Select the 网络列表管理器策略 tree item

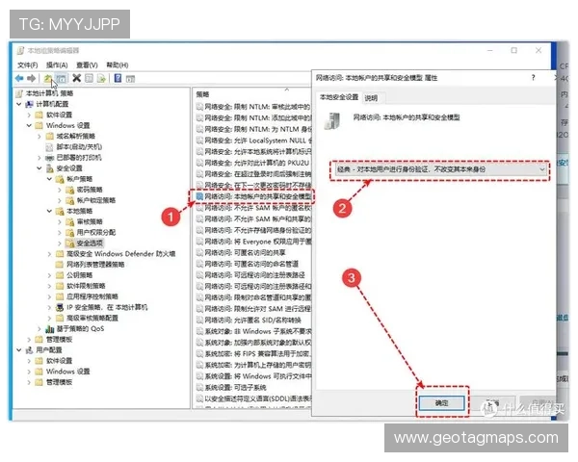coord(95,265)
